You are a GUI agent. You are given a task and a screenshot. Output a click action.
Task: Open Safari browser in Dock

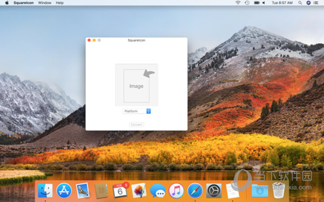tap(195, 191)
